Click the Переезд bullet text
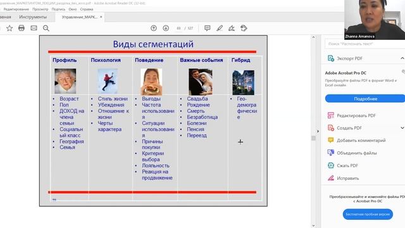 (x=197, y=135)
